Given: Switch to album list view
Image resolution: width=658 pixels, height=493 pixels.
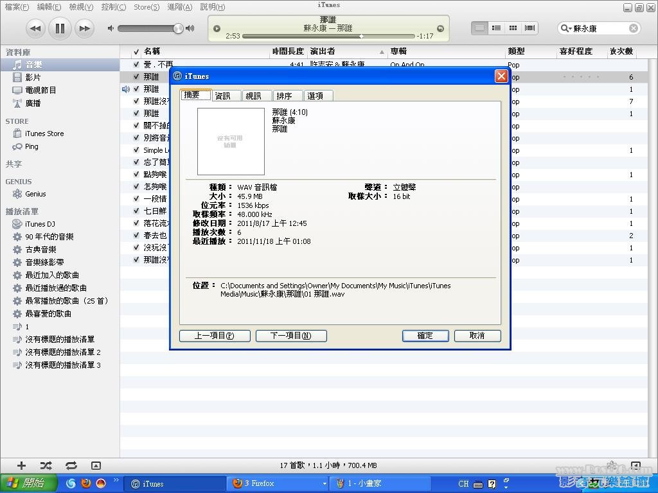Looking at the screenshot, I should [x=497, y=28].
